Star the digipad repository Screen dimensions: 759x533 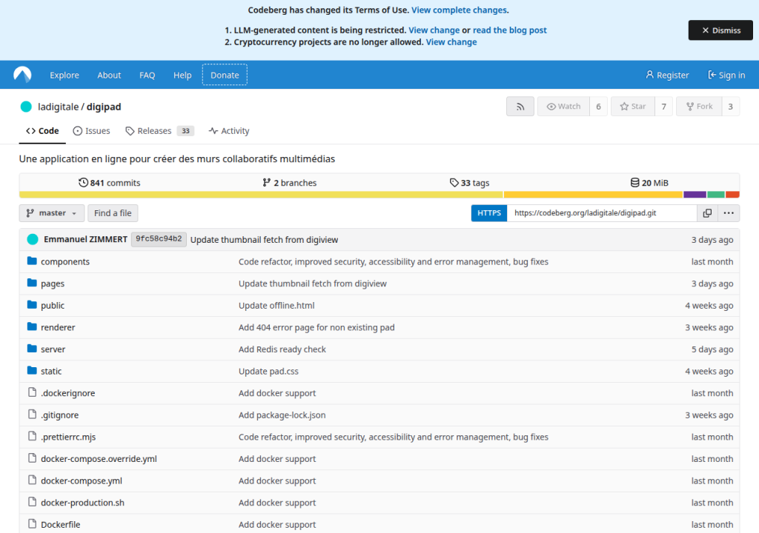[633, 107]
